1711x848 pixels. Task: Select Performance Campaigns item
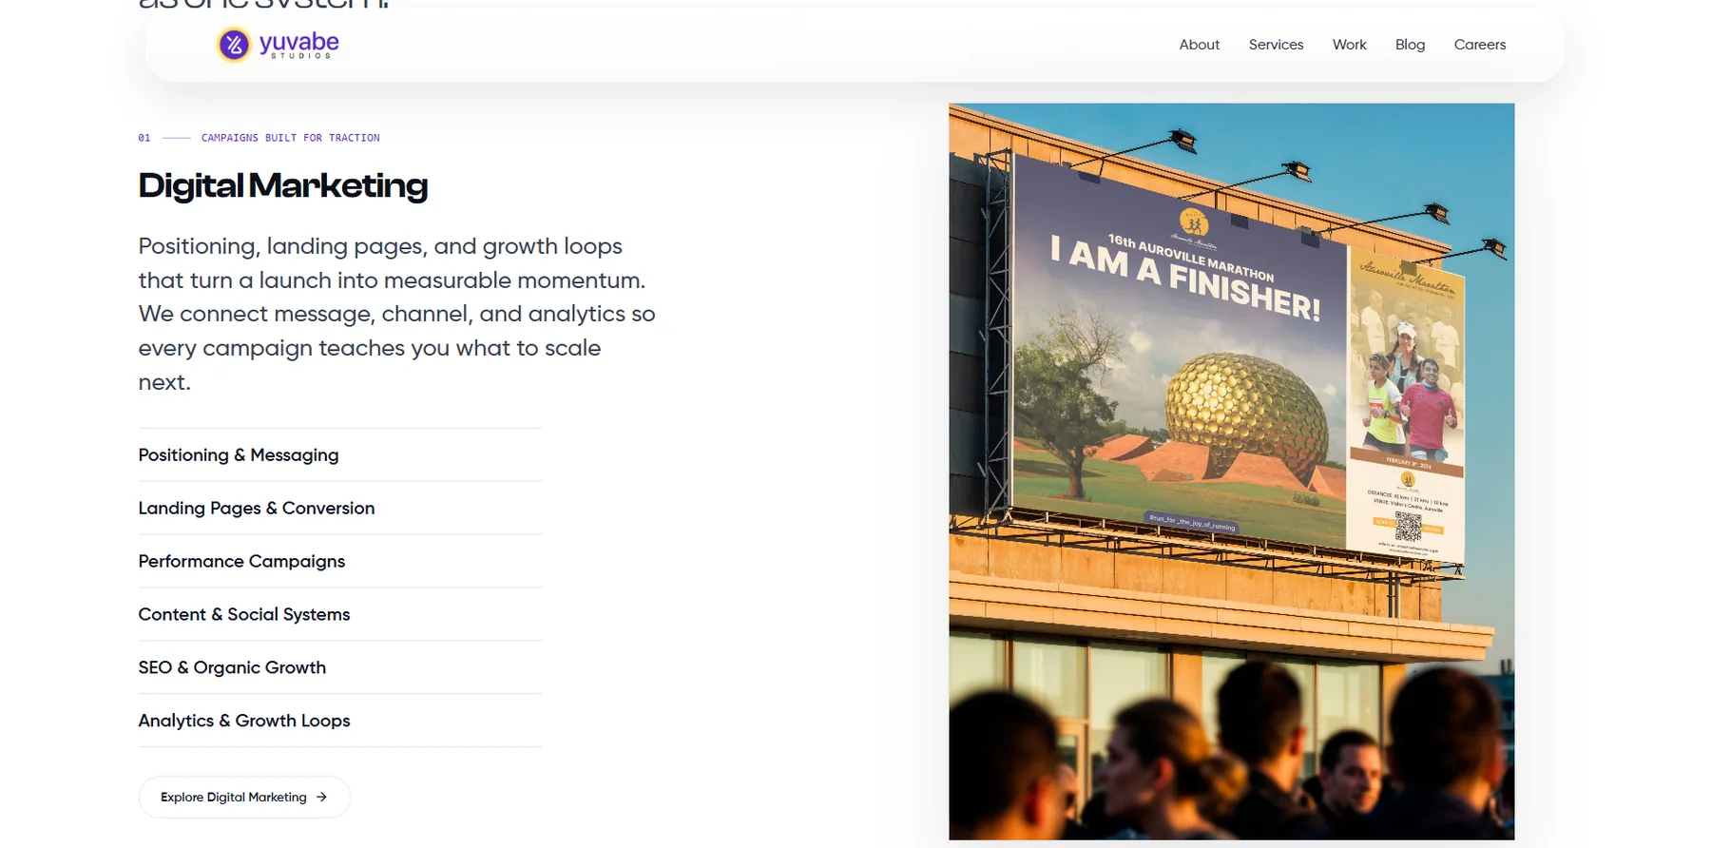(340, 561)
